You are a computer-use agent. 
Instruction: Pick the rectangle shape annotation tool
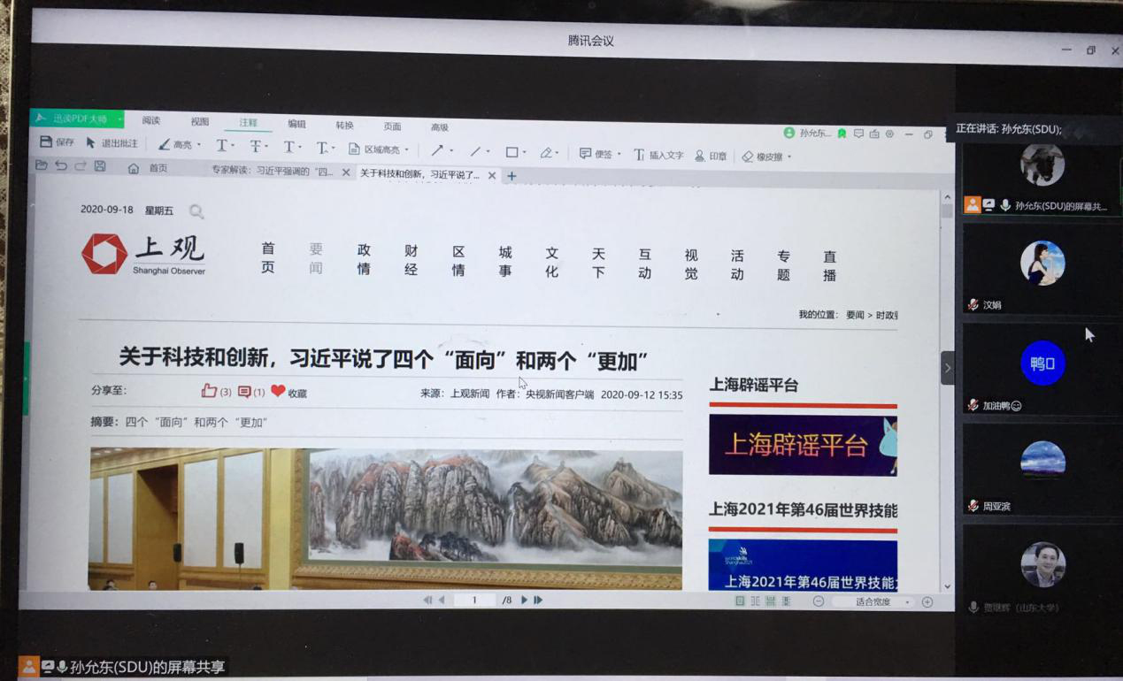coord(512,152)
